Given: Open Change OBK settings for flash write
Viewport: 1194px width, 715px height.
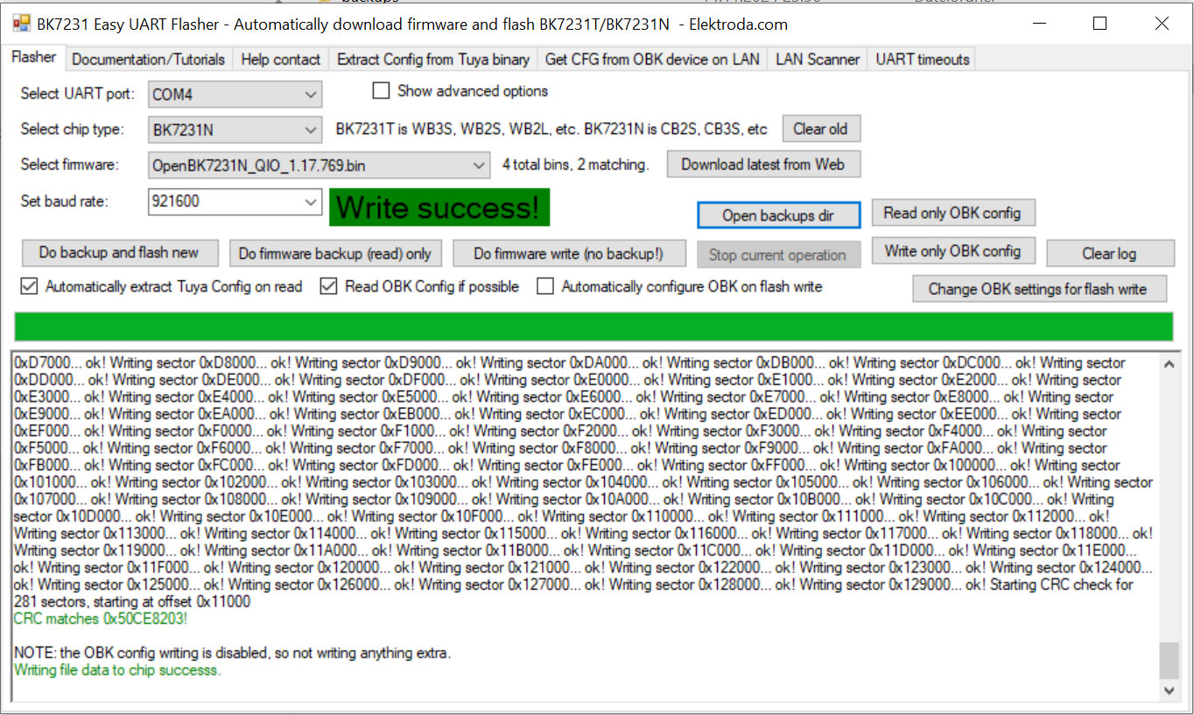Looking at the screenshot, I should [1038, 289].
